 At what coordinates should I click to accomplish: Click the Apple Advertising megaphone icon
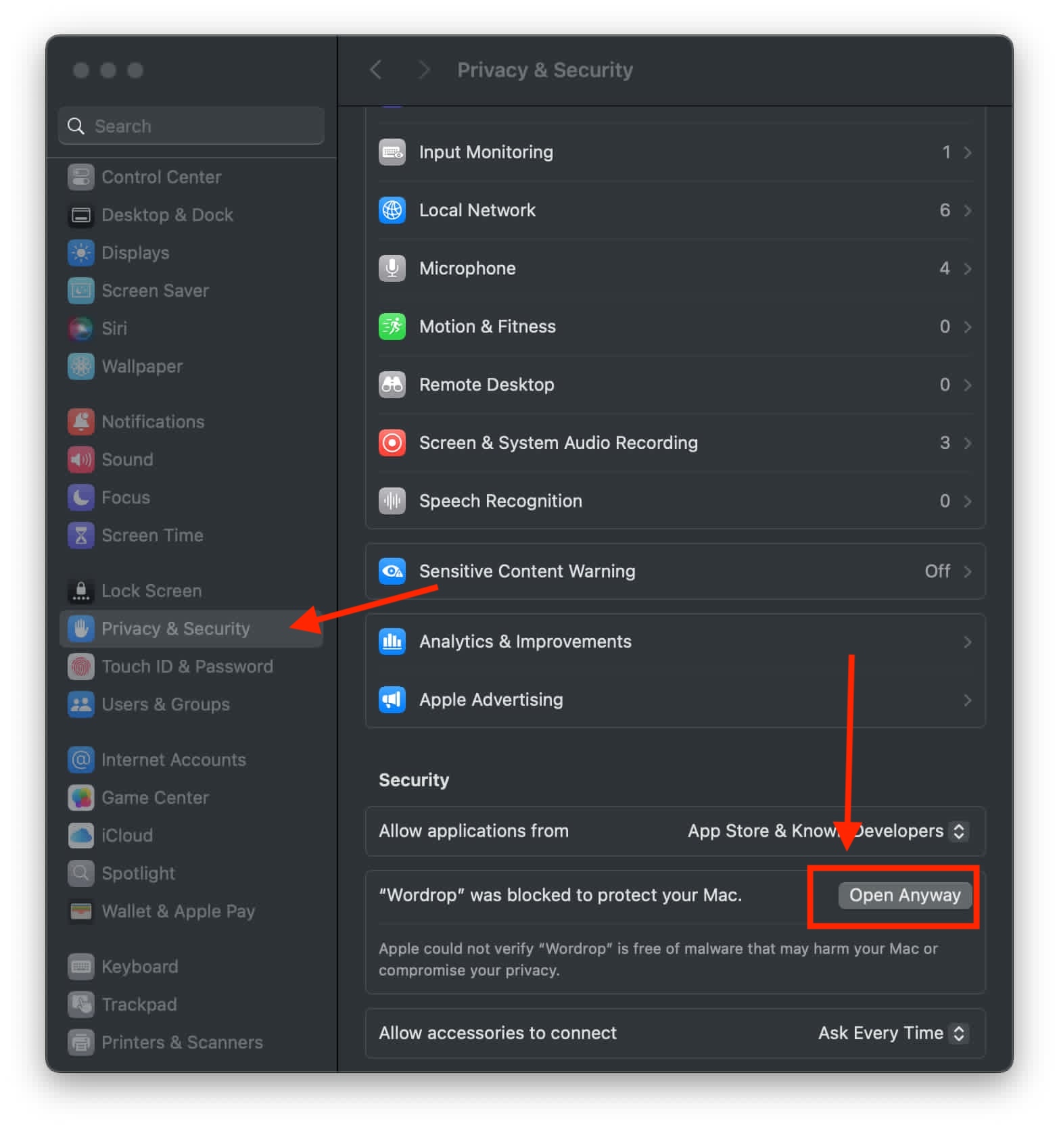392,700
